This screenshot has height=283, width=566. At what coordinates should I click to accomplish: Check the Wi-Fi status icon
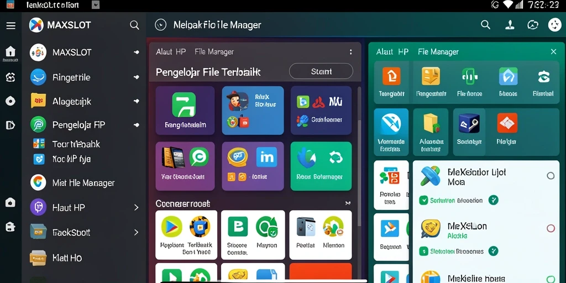[x=509, y=4]
